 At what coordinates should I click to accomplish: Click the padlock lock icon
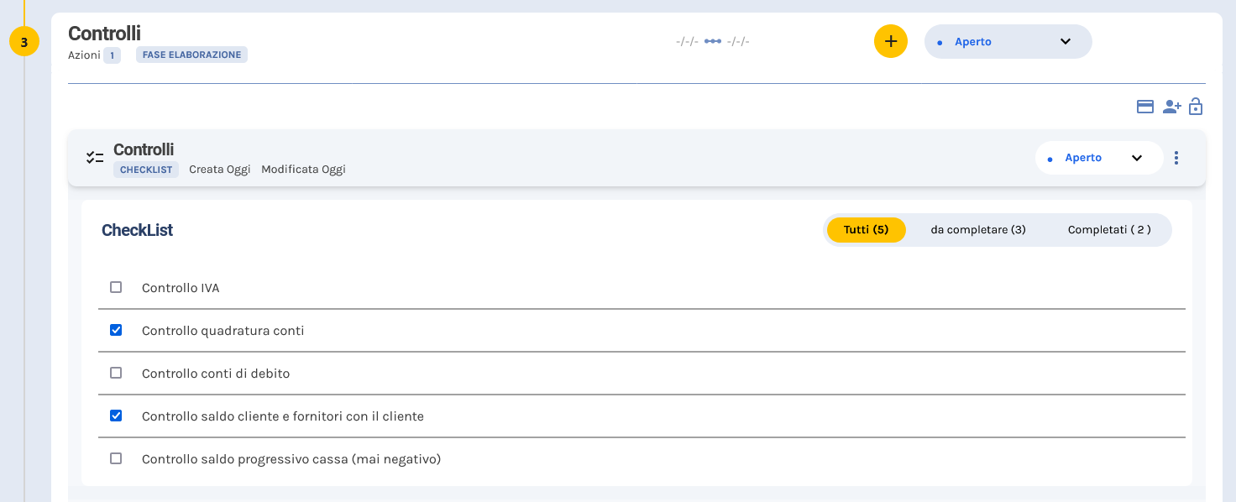click(x=1196, y=107)
